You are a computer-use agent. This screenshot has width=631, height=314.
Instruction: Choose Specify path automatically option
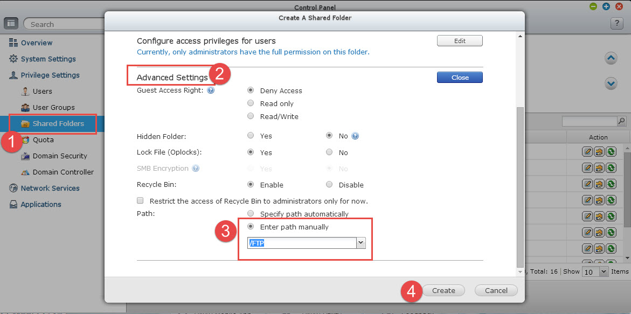251,214
